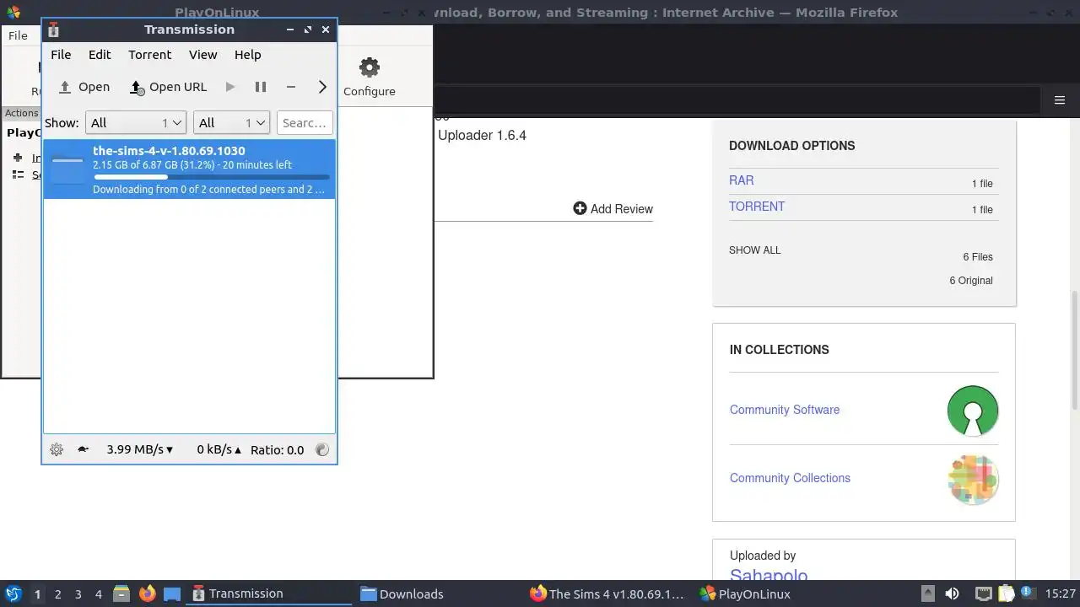This screenshot has height=607, width=1080.
Task: Click the 15:27 clock
Action: tap(1061, 594)
